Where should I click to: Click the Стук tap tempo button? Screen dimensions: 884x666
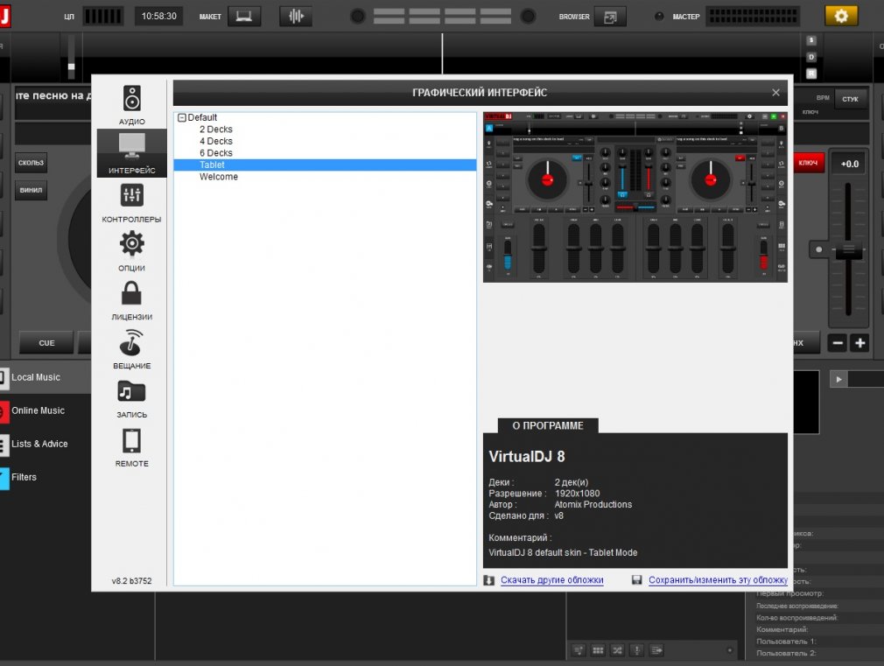[850, 99]
